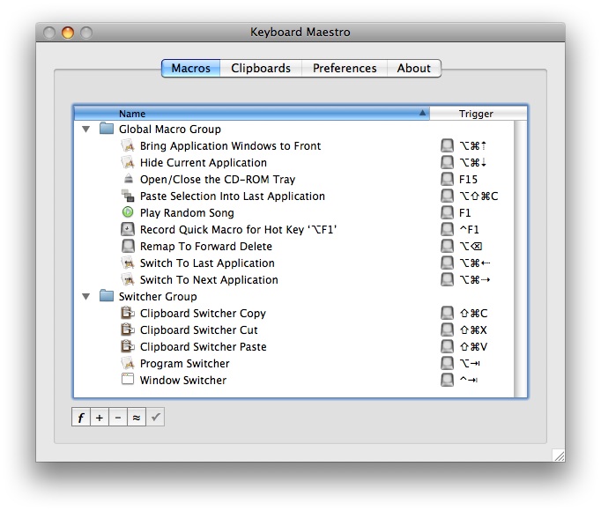601x511 pixels.
Task: Reverse sort order via Name column arrow
Action: [422, 113]
